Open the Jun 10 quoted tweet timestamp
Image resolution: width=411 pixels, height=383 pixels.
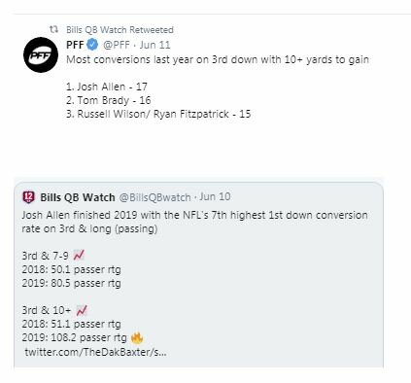click(x=215, y=196)
